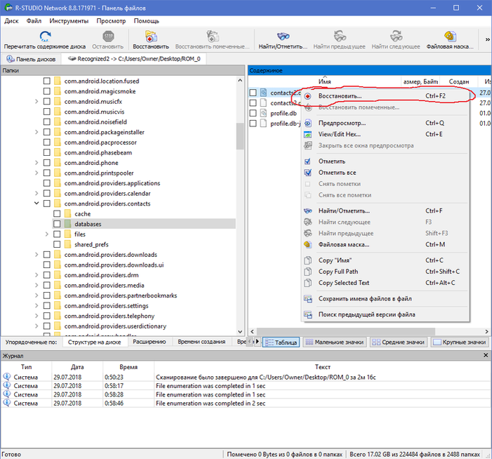Tick the databases folder checkbox
492x459 pixels.
[57, 224]
